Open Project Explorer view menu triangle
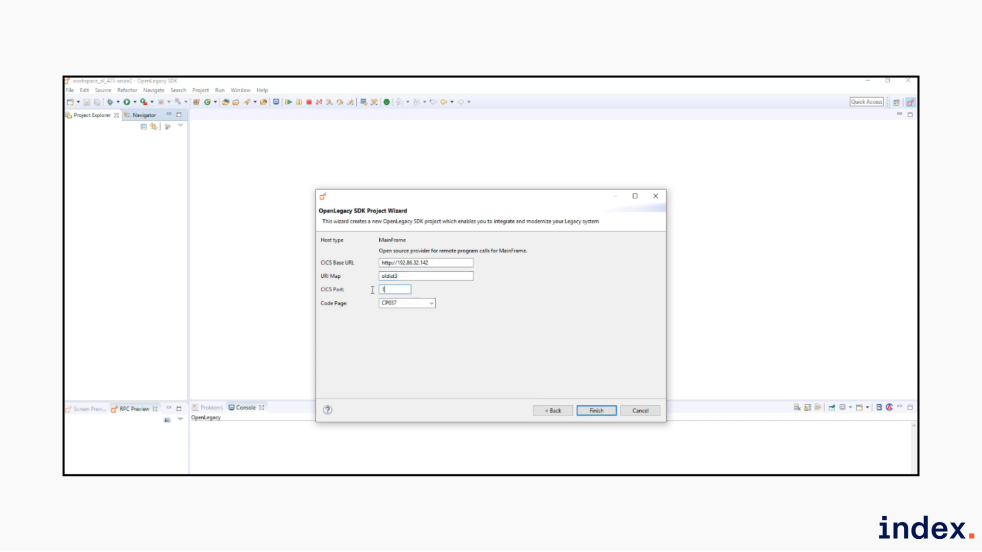Viewport: 982px width, 552px height. coord(180,126)
